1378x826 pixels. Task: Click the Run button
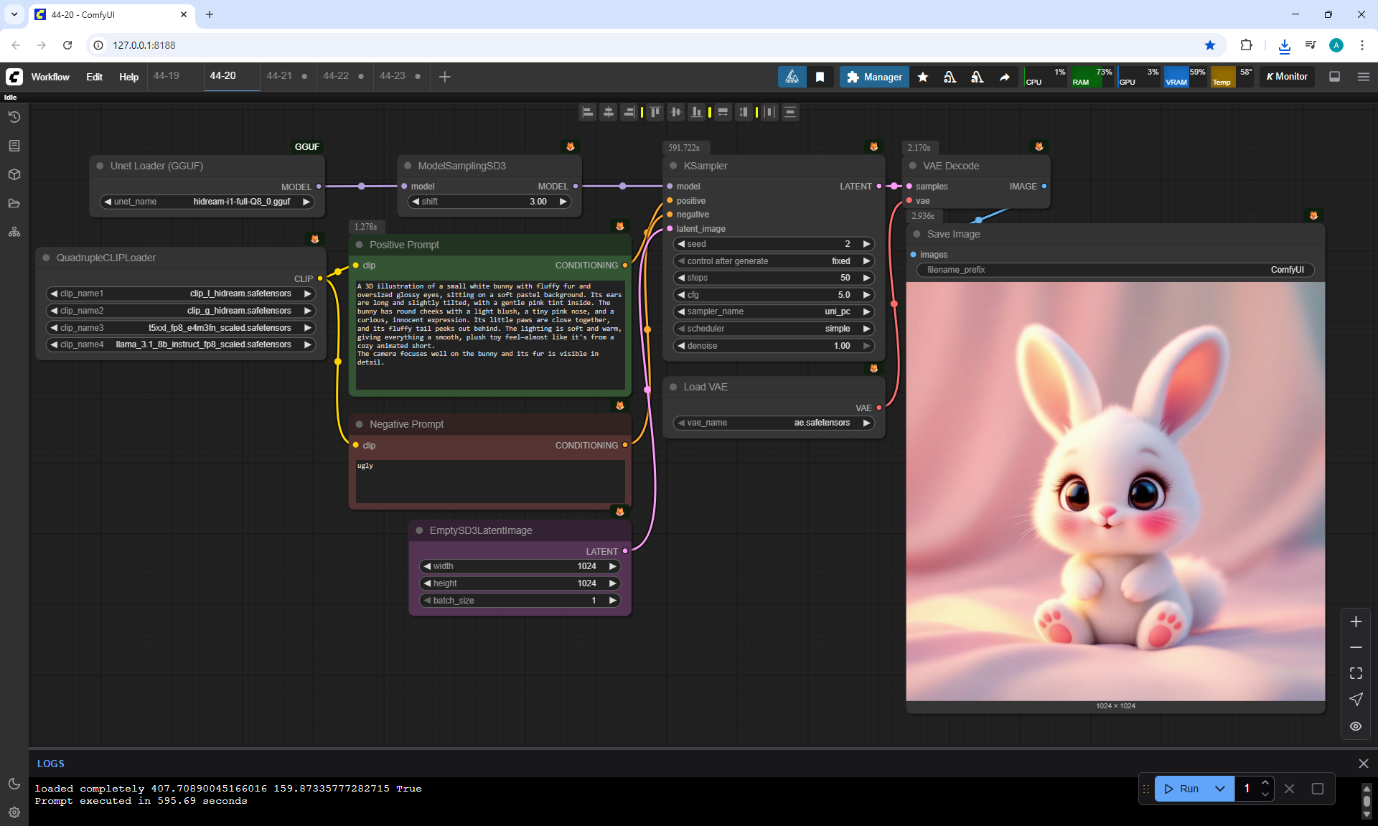point(1181,789)
